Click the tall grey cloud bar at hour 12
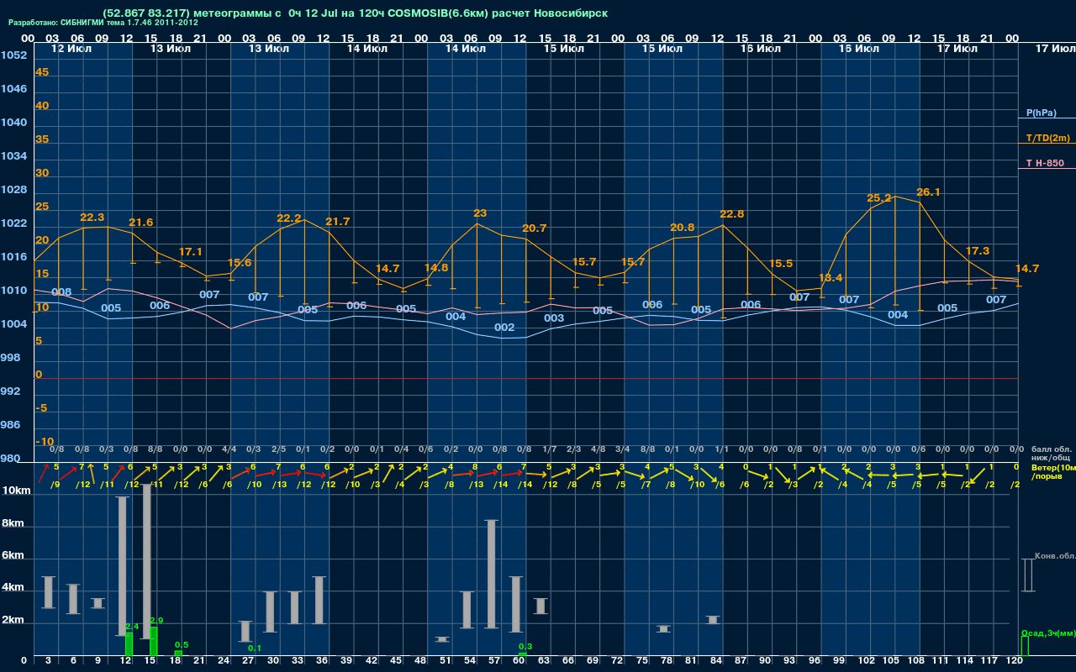Image resolution: width=1076 pixels, height=672 pixels. (122, 566)
